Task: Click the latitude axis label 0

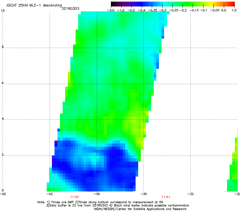Action: coord(3,191)
